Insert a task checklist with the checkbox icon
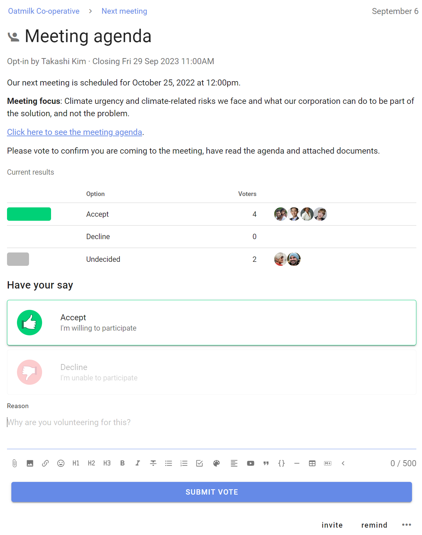The width and height of the screenshot is (422, 535). [199, 463]
